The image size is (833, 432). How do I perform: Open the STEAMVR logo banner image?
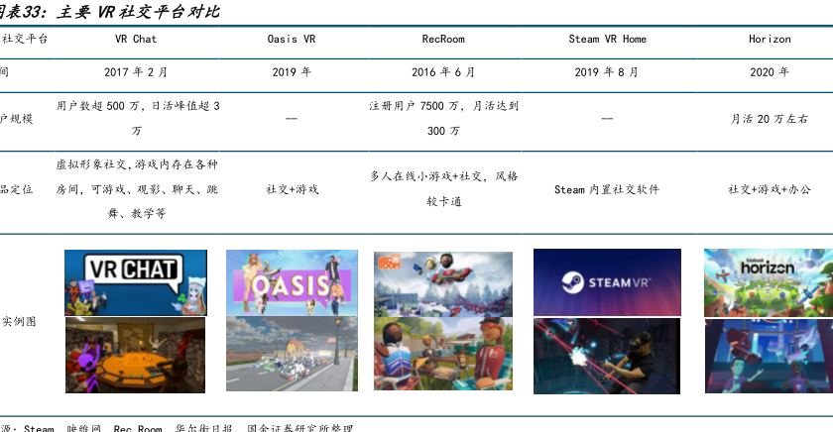(x=607, y=282)
